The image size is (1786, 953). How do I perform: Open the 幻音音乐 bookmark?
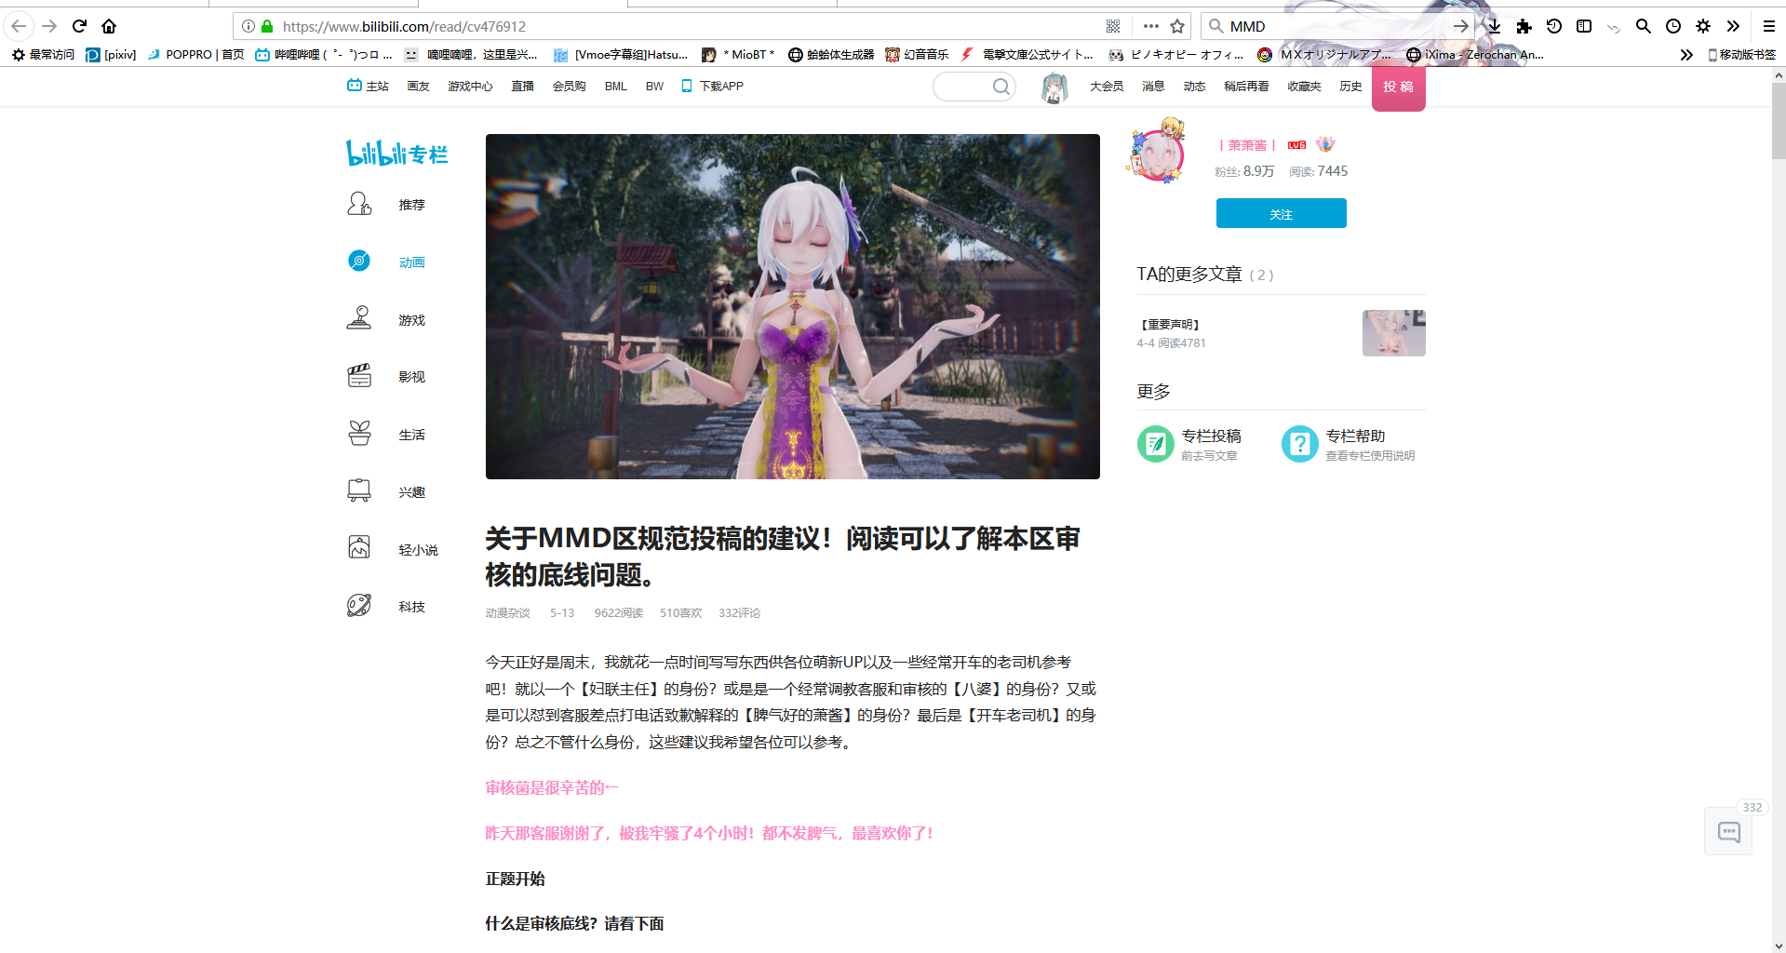(x=917, y=55)
